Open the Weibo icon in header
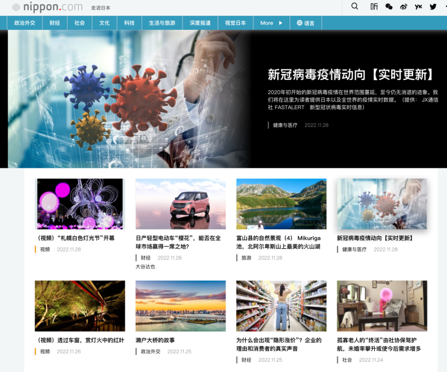The width and height of the screenshot is (447, 372). coord(404,7)
